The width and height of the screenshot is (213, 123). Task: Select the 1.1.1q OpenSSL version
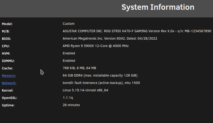coord(68,98)
